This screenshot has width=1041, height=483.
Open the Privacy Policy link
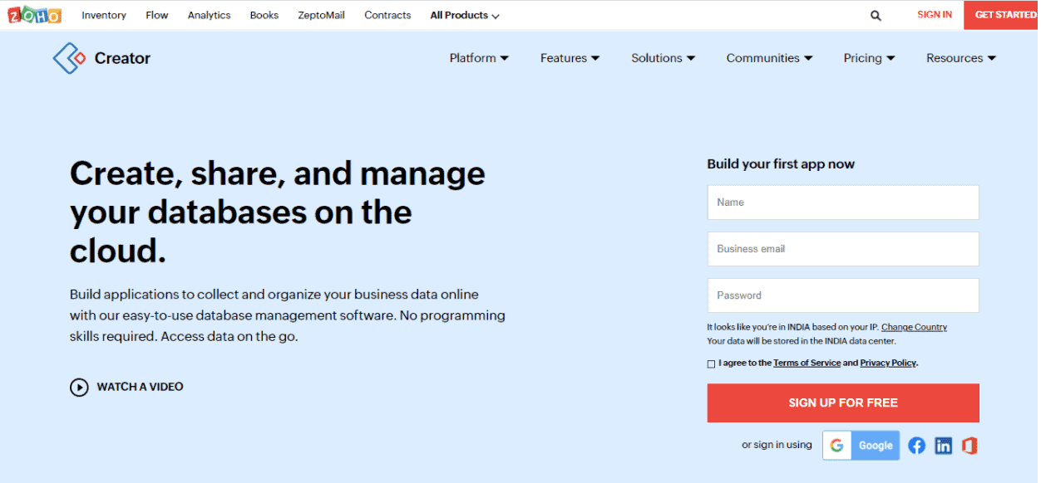click(x=888, y=363)
